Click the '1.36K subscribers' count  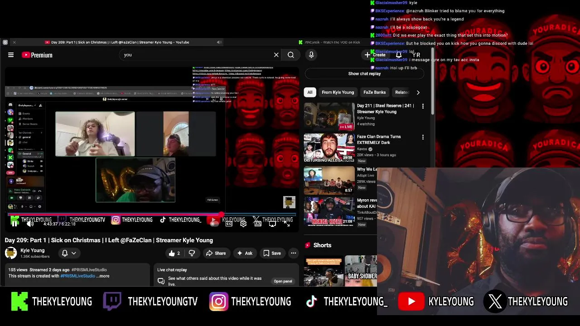35,257
